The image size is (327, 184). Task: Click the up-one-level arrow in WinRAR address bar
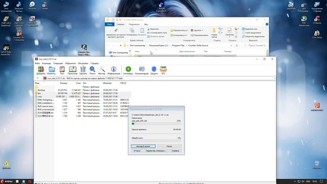click(37, 78)
